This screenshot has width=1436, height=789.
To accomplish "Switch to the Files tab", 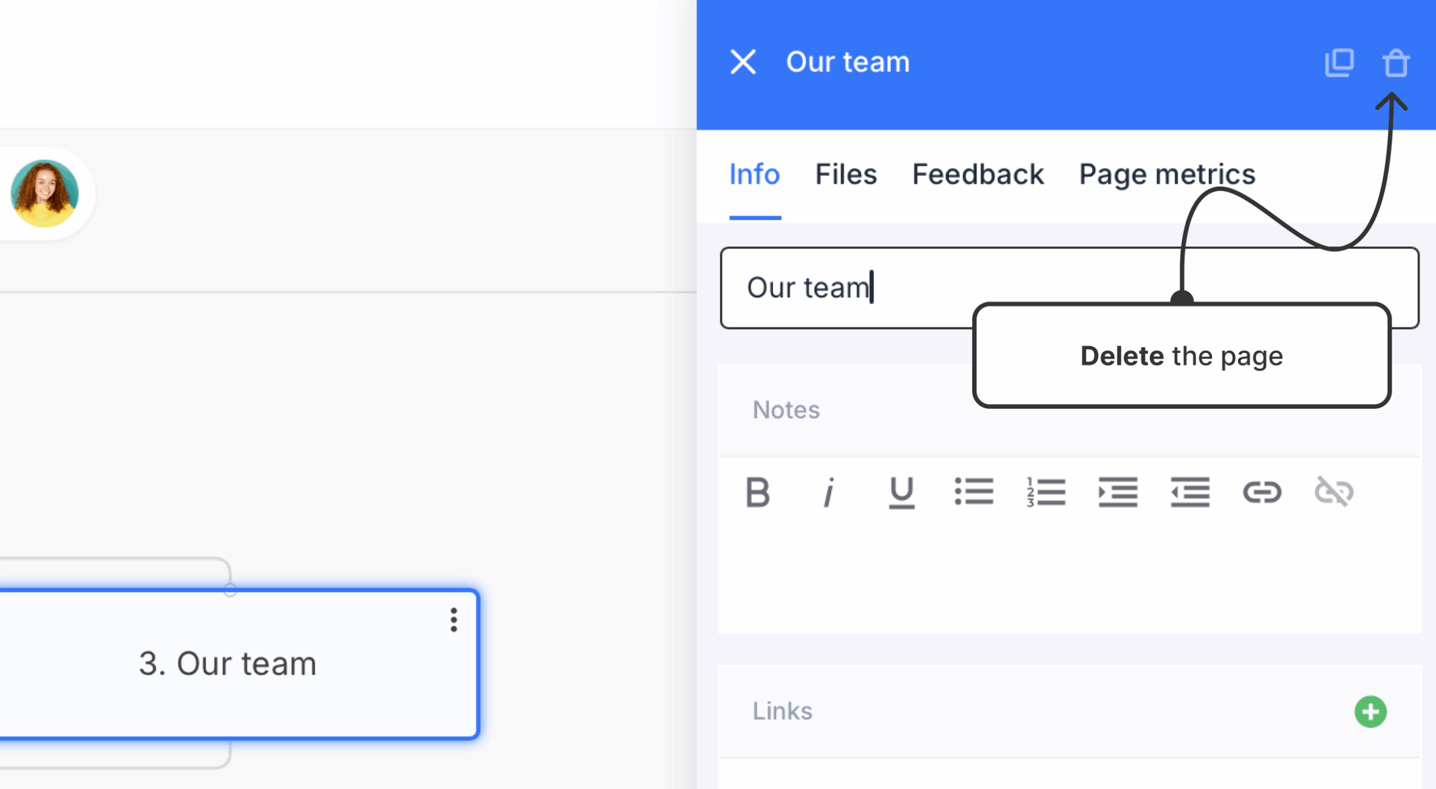I will [x=846, y=174].
